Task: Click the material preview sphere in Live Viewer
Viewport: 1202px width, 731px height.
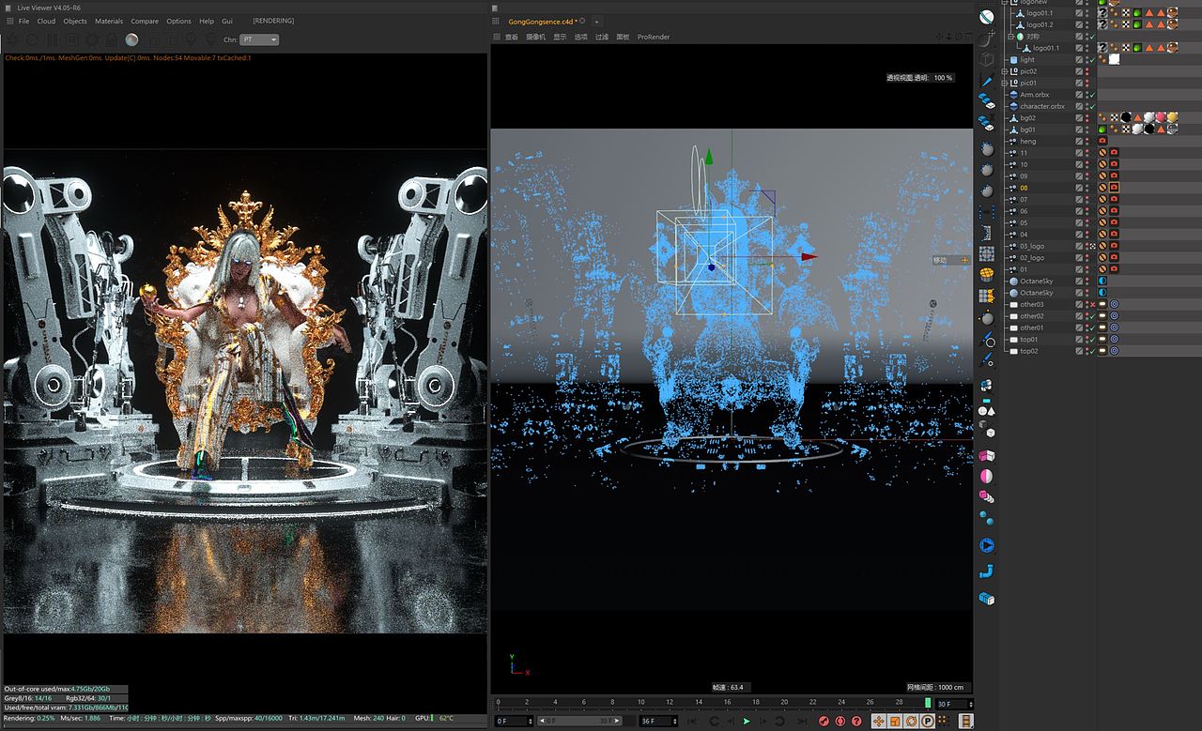Action: click(131, 39)
